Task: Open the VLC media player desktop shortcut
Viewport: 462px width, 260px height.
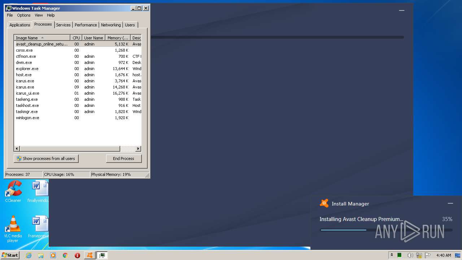Action: 13,229
